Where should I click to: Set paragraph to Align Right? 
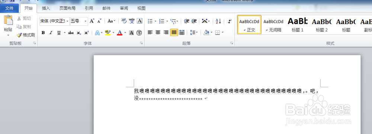(166, 32)
